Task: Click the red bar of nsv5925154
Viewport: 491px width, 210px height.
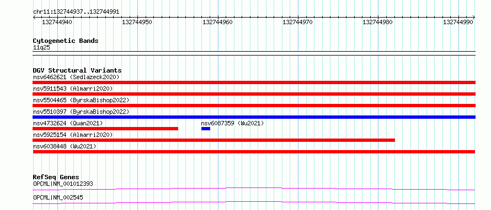Action: (x=214, y=140)
